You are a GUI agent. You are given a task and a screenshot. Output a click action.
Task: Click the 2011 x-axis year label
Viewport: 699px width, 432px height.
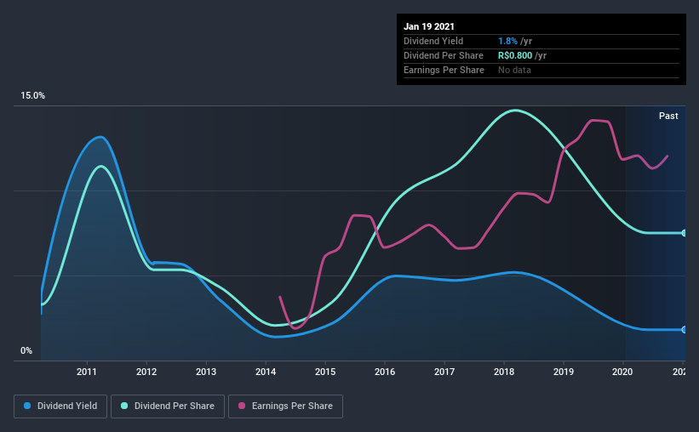coord(87,372)
